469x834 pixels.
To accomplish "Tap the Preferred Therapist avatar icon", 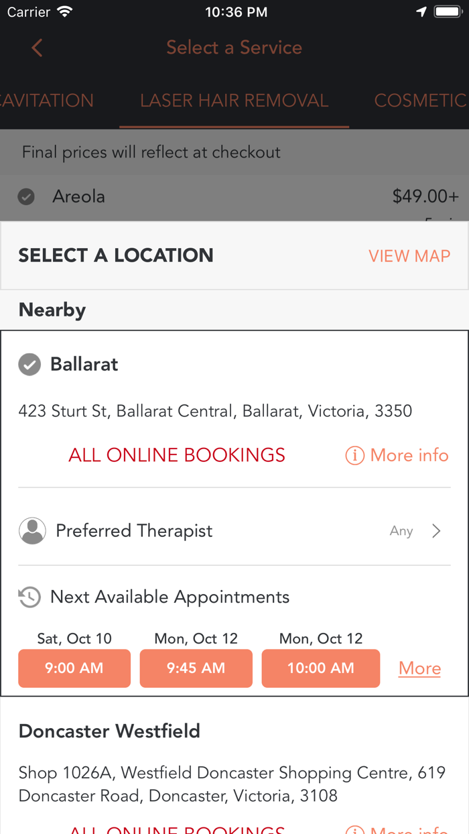I will tap(32, 531).
